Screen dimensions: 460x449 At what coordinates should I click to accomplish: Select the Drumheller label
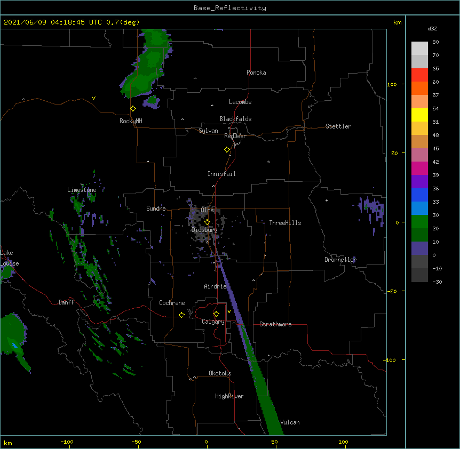(340, 260)
